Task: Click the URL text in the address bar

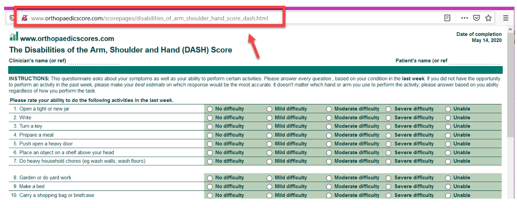Action: point(150,18)
